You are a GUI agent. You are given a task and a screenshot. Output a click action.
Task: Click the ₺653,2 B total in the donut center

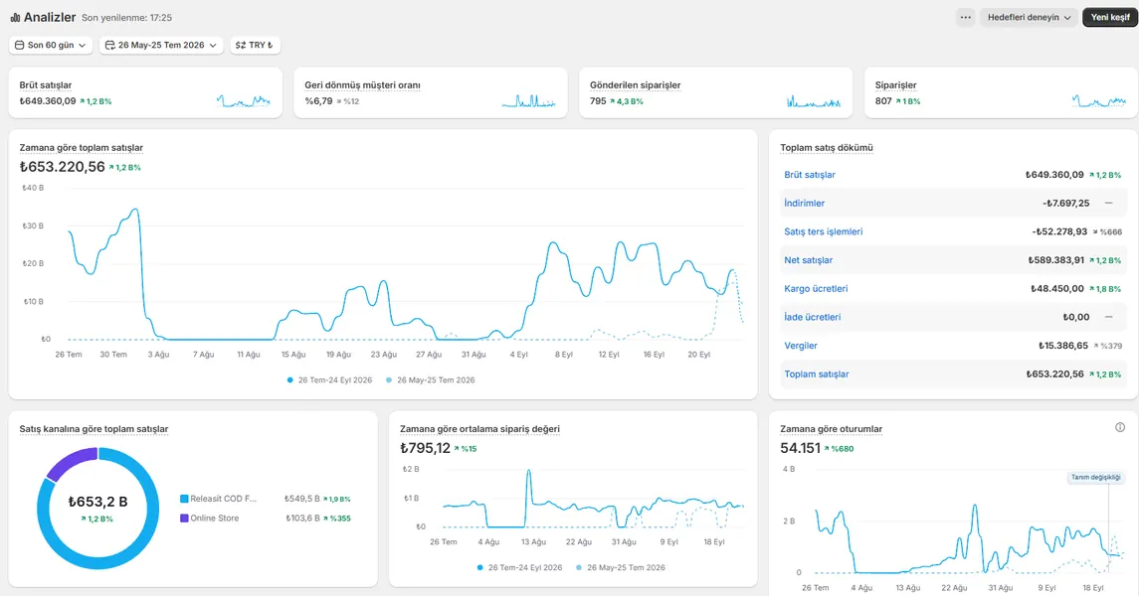pyautogui.click(x=98, y=502)
